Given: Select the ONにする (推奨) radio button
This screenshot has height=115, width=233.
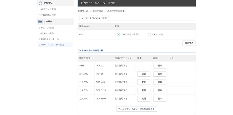Looking at the screenshot, I should coord(118,34).
